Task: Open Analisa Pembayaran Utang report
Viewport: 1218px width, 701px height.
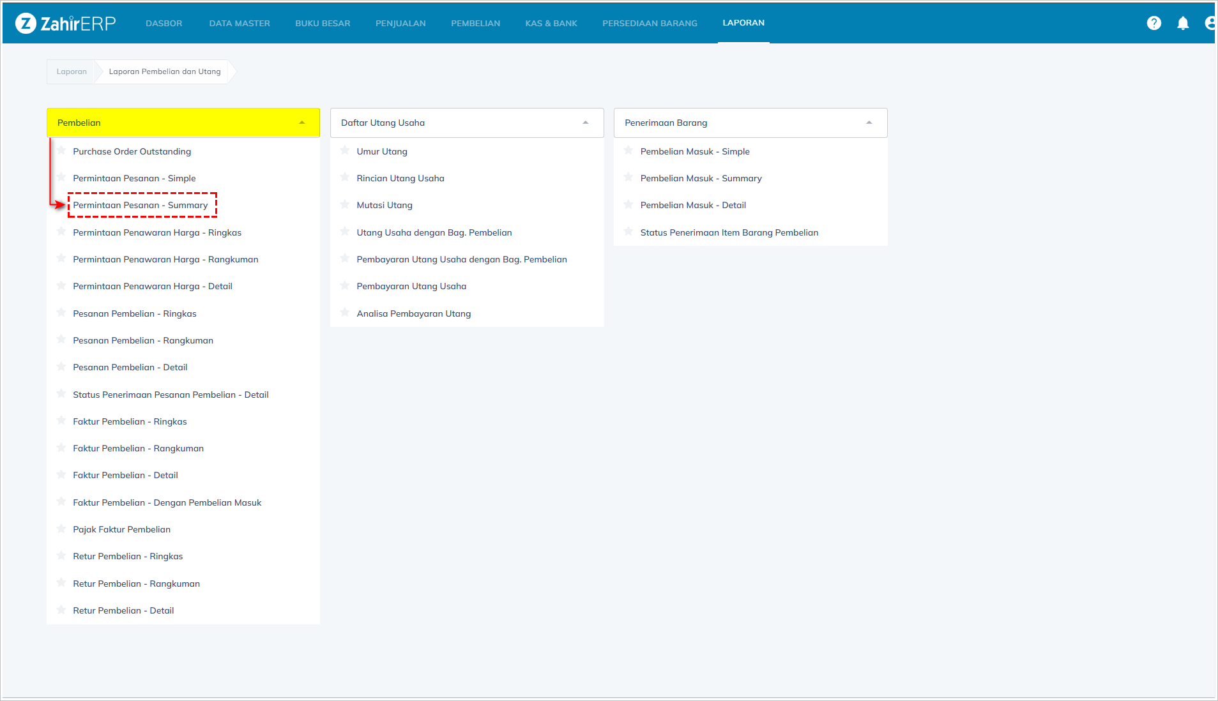Action: 413,313
